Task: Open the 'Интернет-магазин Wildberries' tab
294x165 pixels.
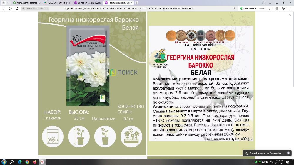Action: pyautogui.click(x=88, y=2)
